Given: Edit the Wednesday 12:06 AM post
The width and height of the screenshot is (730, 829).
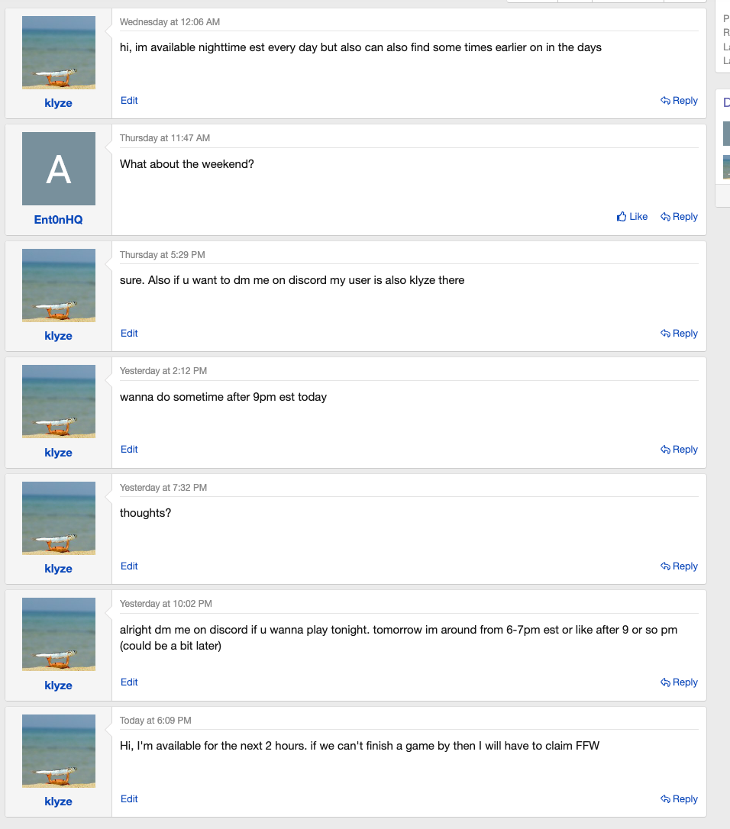Looking at the screenshot, I should (x=129, y=101).
